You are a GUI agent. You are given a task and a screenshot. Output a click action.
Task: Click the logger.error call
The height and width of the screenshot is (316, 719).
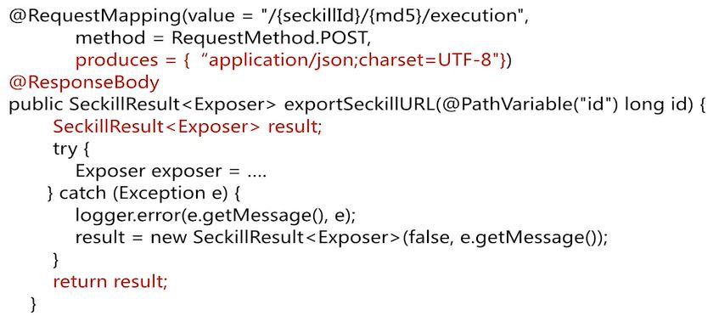pyautogui.click(x=216, y=216)
